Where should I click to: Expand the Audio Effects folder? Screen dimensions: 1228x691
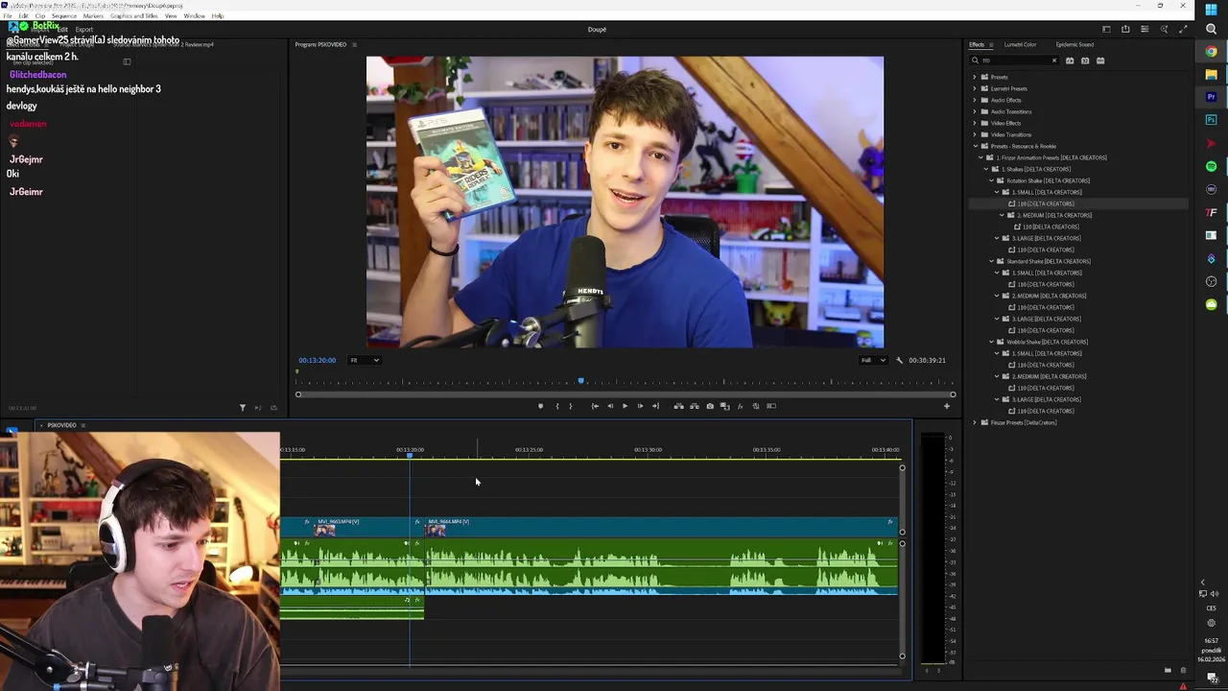click(x=975, y=100)
